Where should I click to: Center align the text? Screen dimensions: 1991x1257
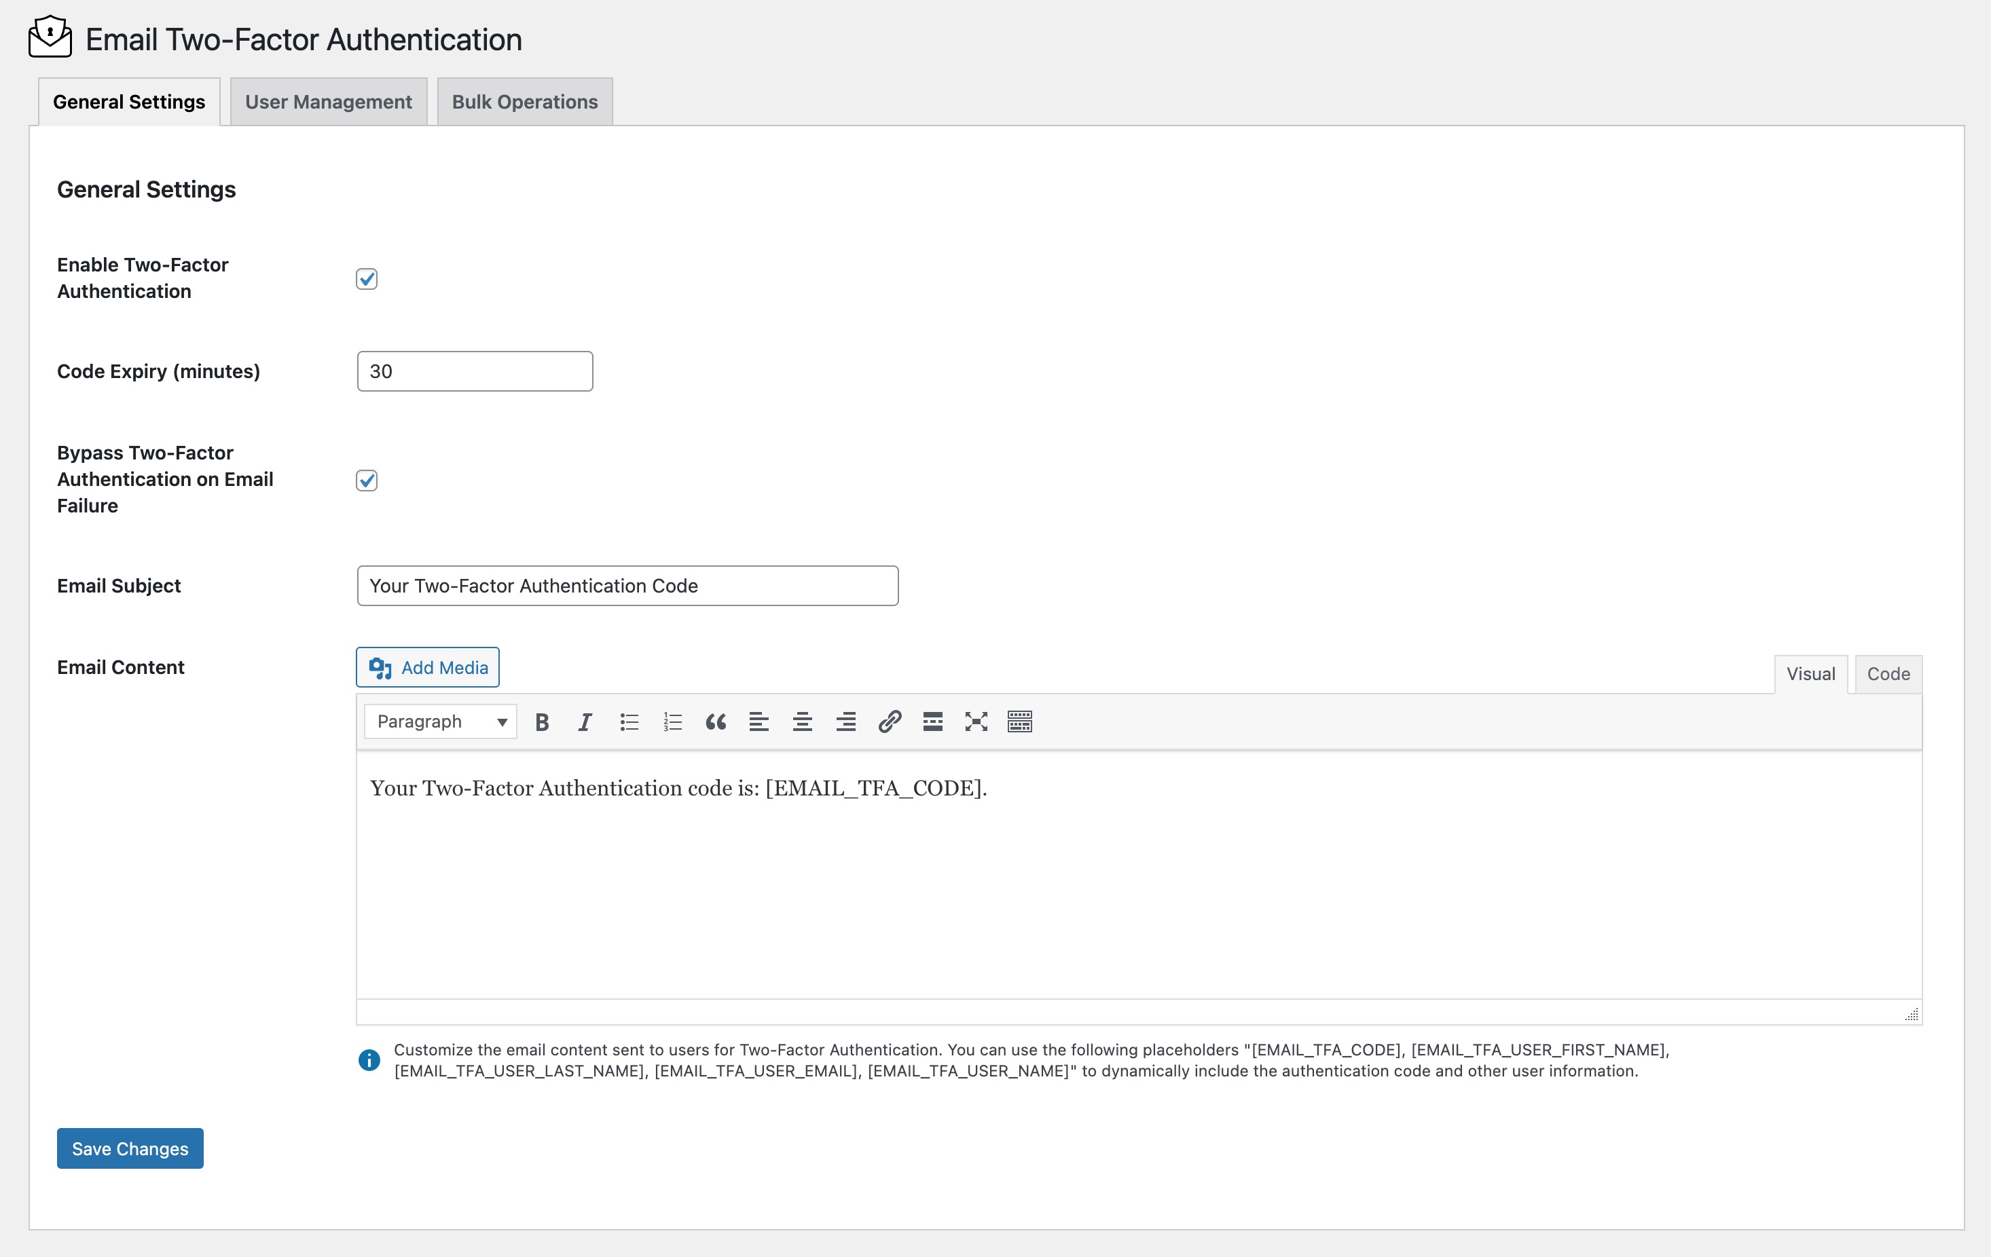pyautogui.click(x=802, y=721)
